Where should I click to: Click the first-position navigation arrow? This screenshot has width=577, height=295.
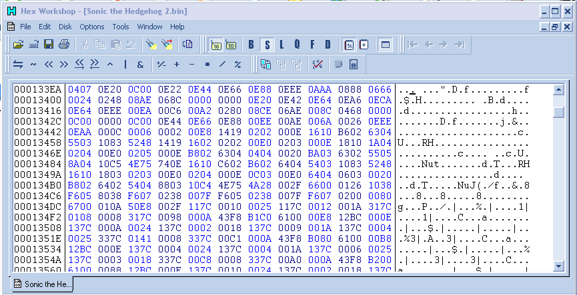pos(414,45)
